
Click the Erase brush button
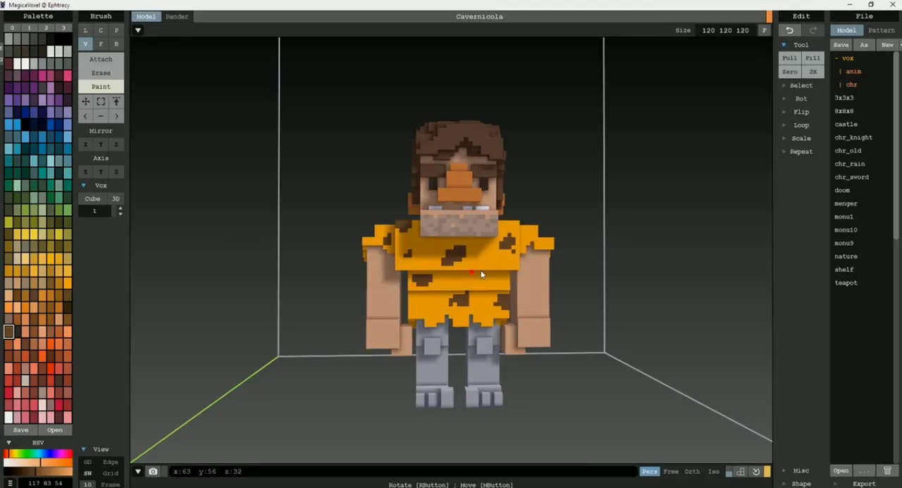(101, 73)
